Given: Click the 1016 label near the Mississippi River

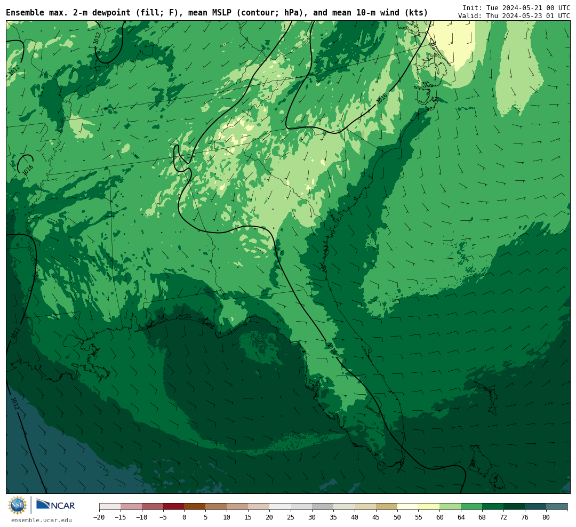Looking at the screenshot, I should pos(28,170).
